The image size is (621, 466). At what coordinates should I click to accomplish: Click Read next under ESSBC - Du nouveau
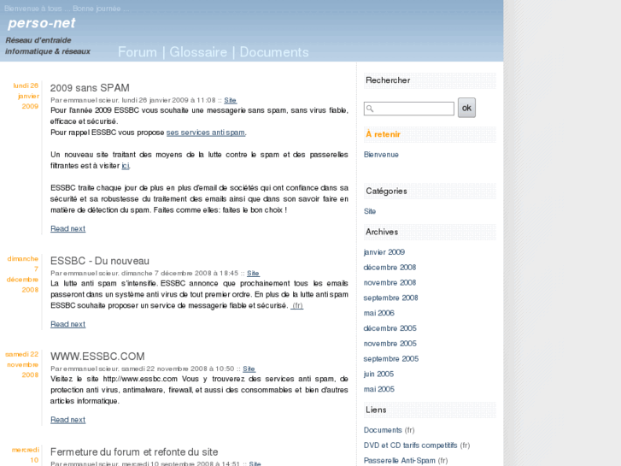point(67,324)
